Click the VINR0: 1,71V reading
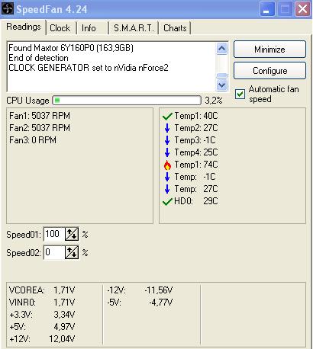313x349 pixels. pyautogui.click(x=42, y=303)
